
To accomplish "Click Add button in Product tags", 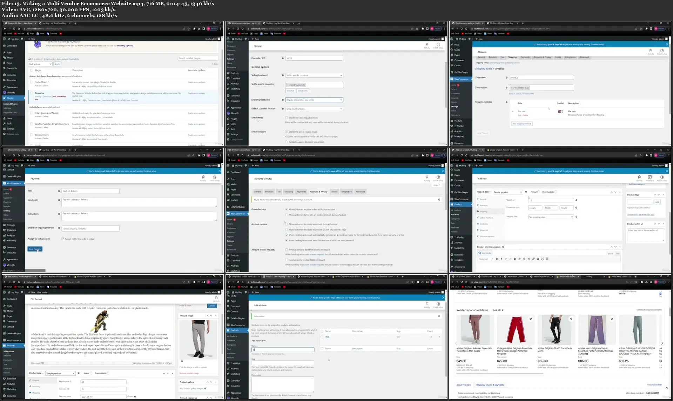I will click(657, 202).
